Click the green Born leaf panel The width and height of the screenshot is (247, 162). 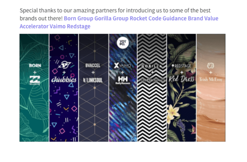34,88
